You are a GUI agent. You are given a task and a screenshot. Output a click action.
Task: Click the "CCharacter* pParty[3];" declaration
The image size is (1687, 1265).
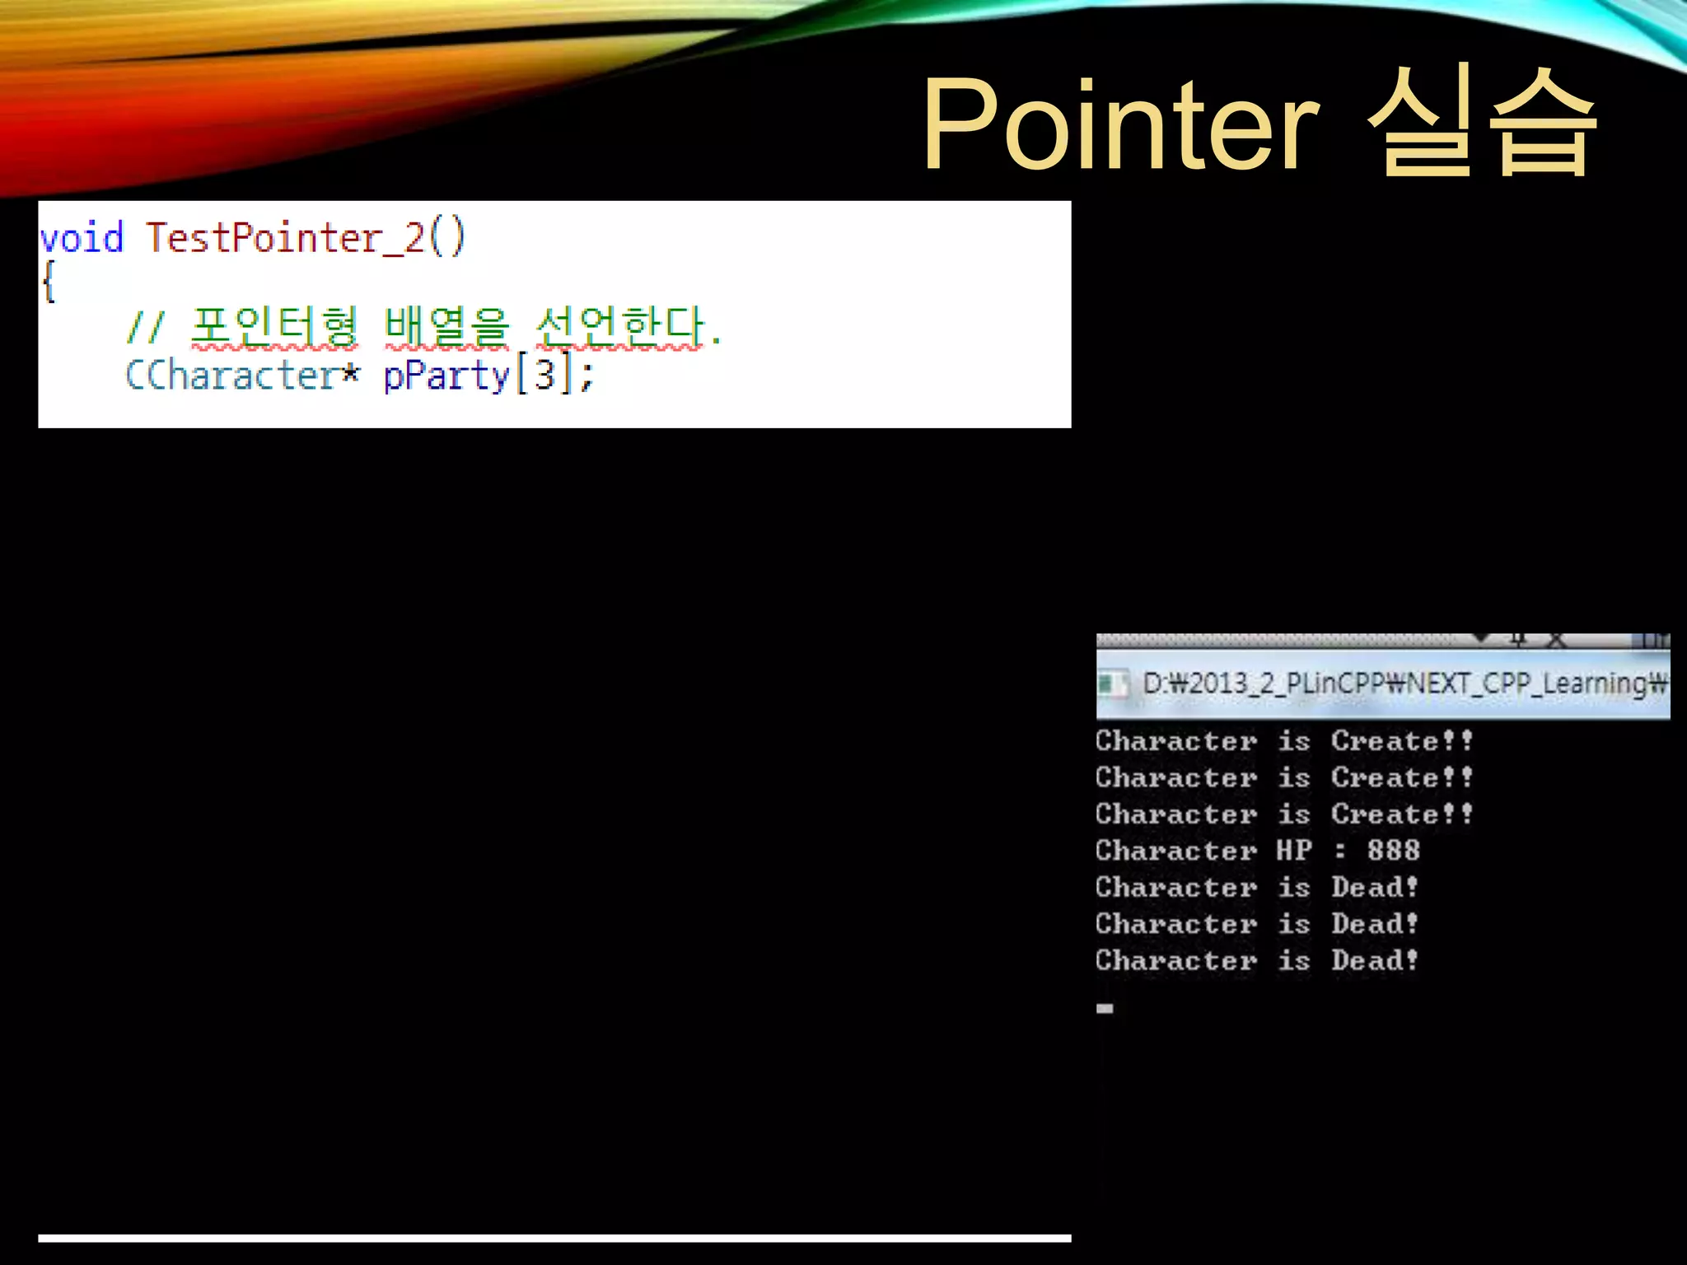(x=359, y=375)
